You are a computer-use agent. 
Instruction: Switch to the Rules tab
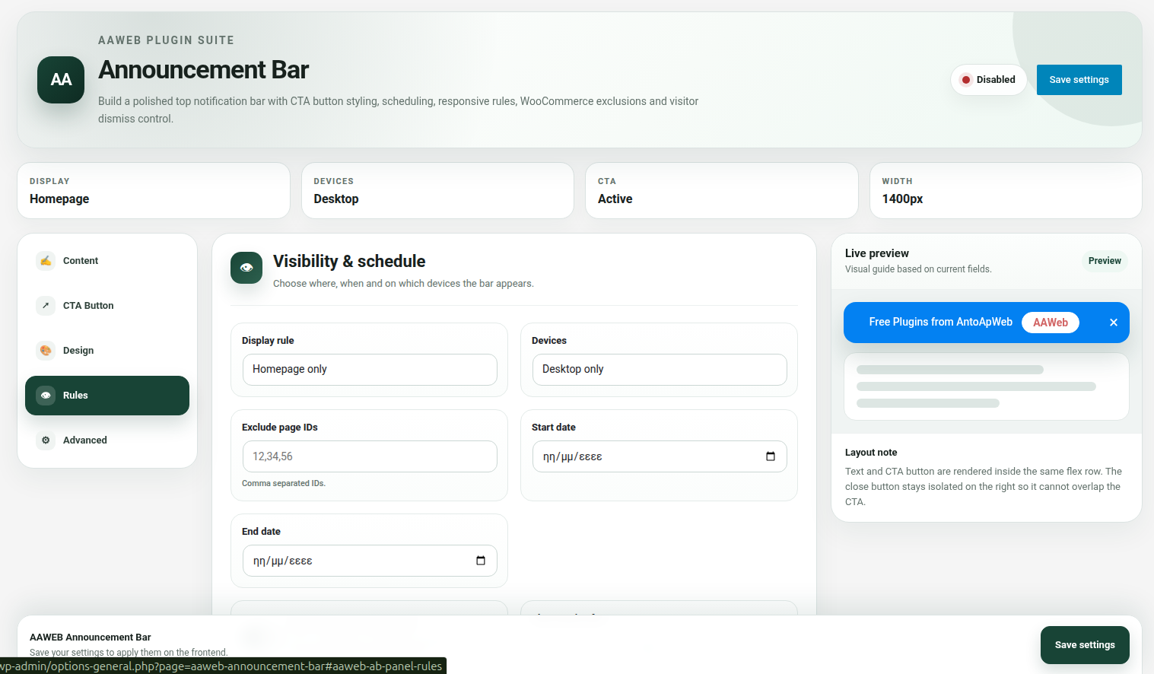pyautogui.click(x=107, y=396)
